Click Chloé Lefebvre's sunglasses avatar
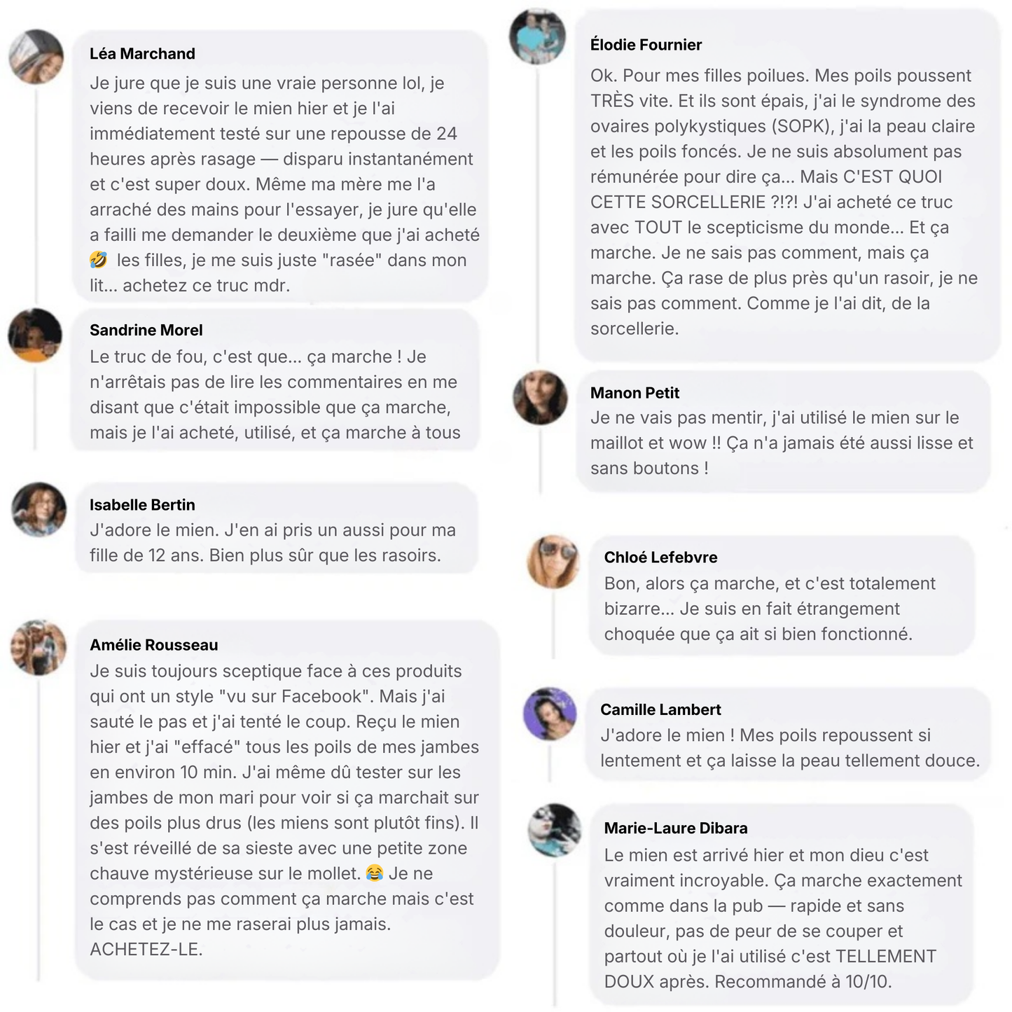This screenshot has height=1012, width=1012. tap(553, 561)
